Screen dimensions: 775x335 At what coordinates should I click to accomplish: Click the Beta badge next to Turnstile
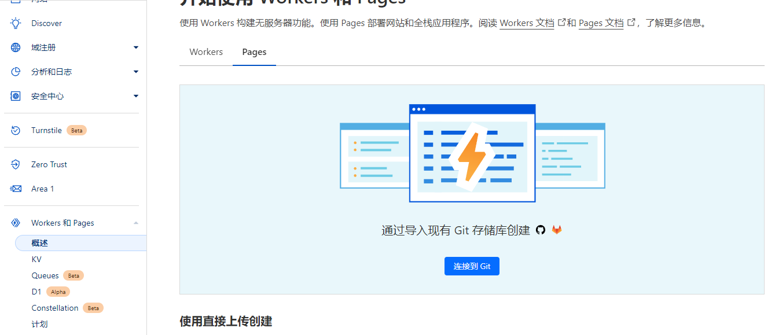77,130
